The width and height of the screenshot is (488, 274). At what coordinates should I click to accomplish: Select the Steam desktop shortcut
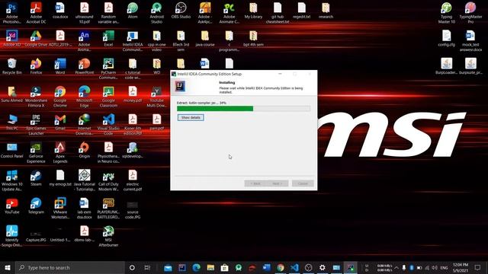point(36,177)
